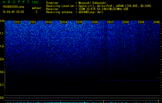Image resolution: width=162 pixels, height=103 pixels.
Task: Click the date stamp 10.04.06 20:30
Action: tap(13, 12)
